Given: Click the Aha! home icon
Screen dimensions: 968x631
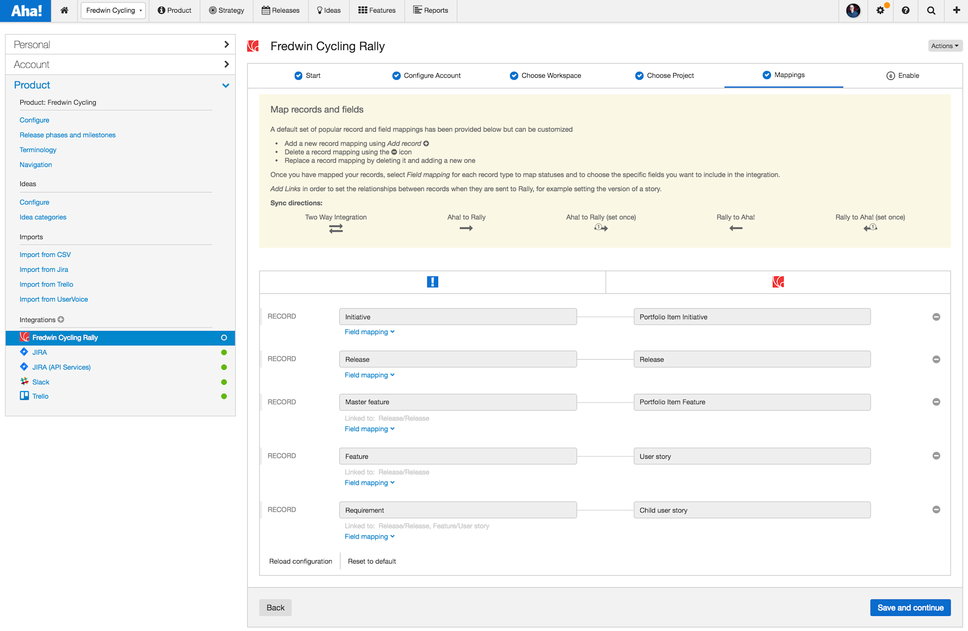Looking at the screenshot, I should tap(64, 10).
